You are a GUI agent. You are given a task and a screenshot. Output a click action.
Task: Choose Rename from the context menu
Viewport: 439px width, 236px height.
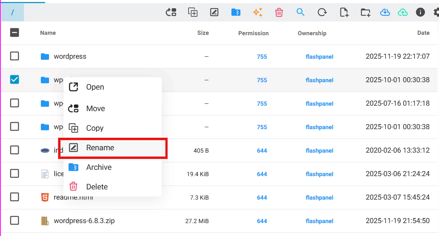(x=100, y=148)
